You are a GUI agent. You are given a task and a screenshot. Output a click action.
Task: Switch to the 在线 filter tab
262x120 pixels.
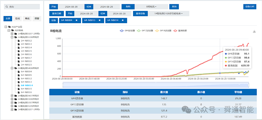click(18, 18)
